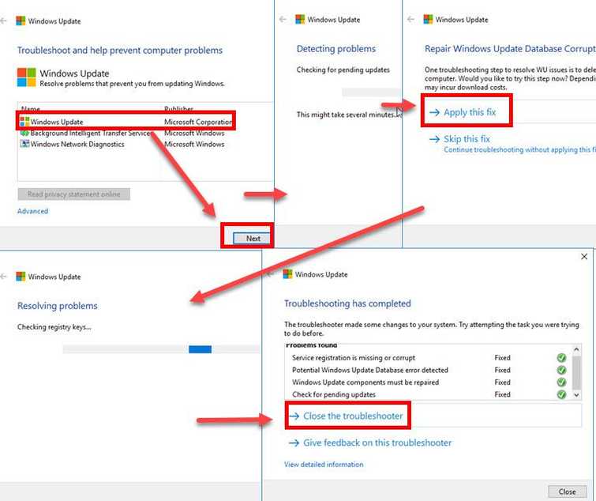This screenshot has width=596, height=501.
Task: Click the Fixed status for Windows Update components row
Action: click(502, 382)
